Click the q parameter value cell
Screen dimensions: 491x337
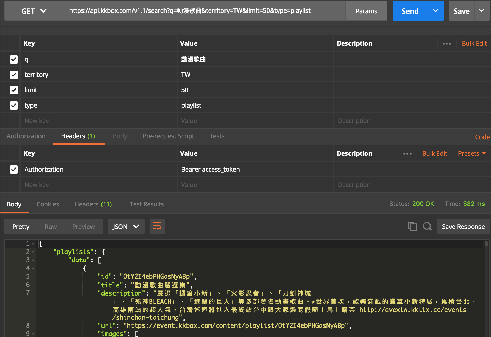coord(255,59)
